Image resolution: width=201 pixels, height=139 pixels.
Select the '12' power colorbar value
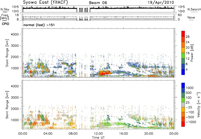[x=187, y=59]
